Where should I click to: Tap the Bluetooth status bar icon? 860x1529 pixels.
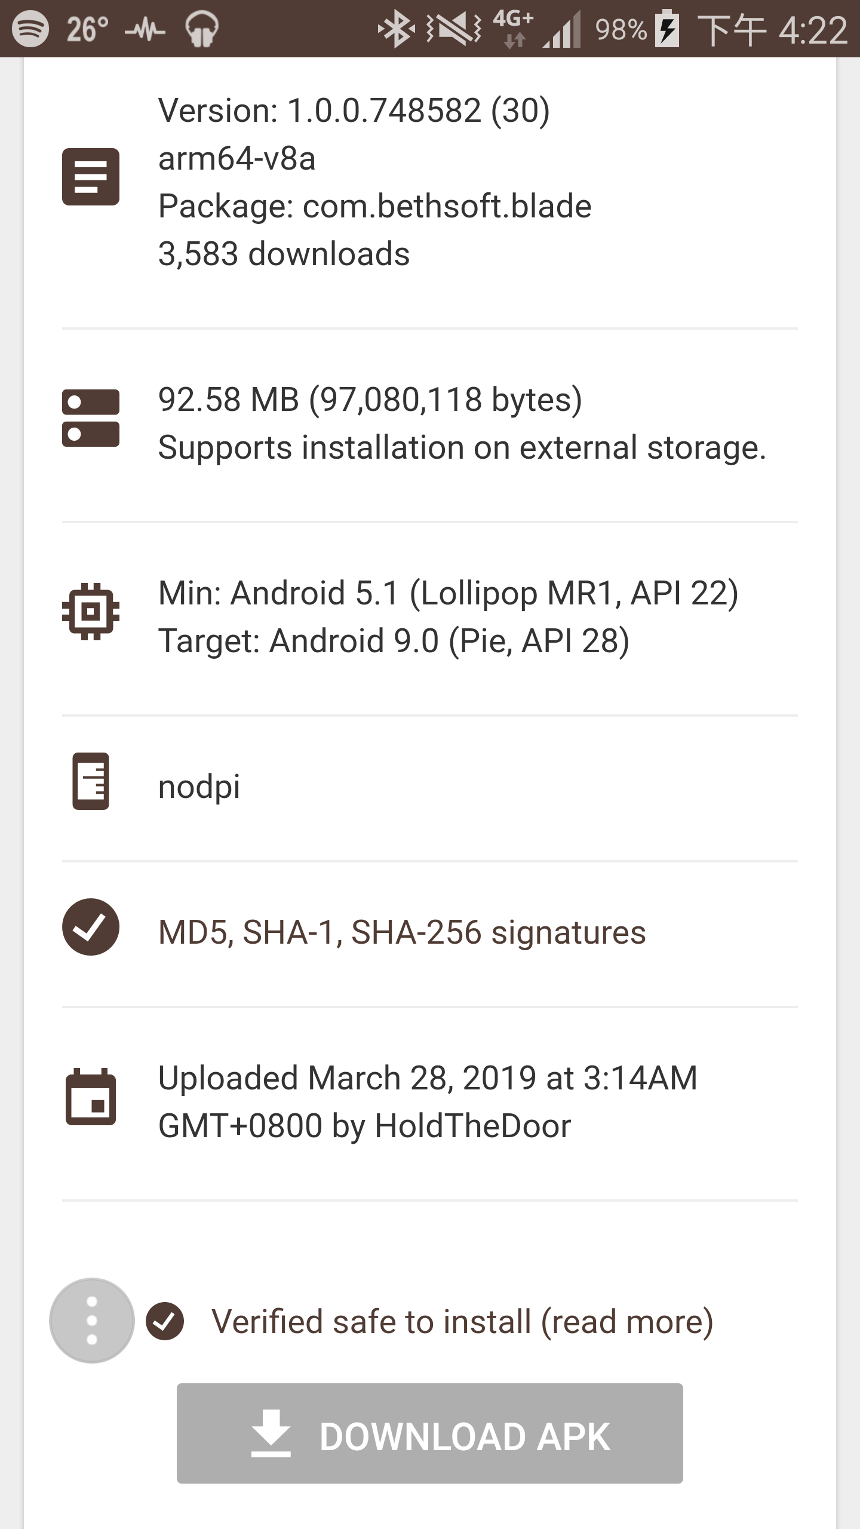point(395,29)
